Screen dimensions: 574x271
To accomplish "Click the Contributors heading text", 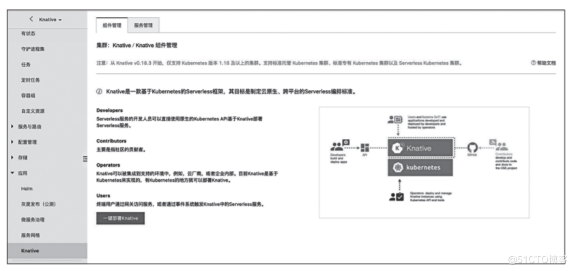I will coord(111,141).
